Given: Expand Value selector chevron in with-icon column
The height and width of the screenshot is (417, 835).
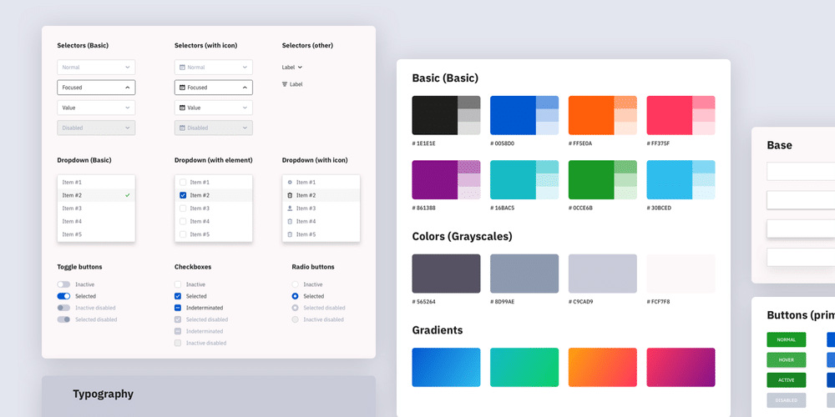Looking at the screenshot, I should [x=245, y=108].
